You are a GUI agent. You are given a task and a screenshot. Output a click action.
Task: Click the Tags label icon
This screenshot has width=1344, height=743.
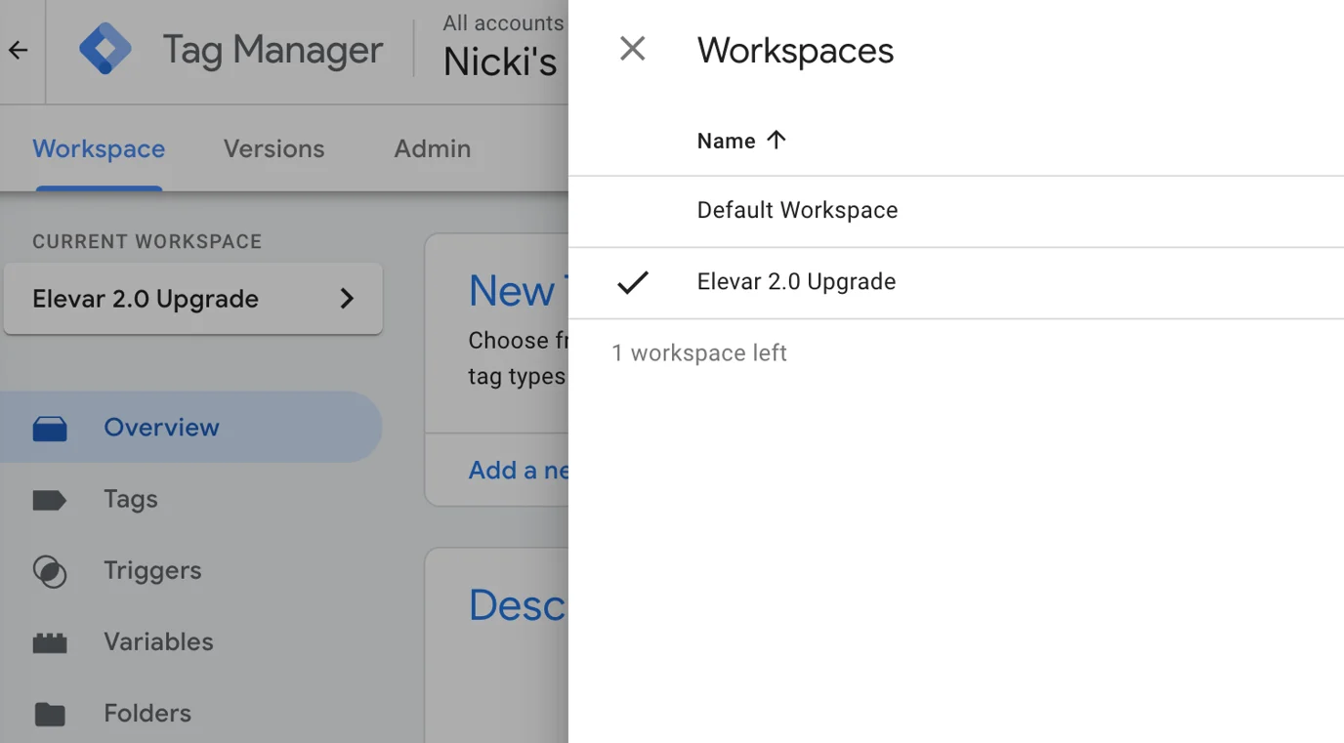(x=50, y=500)
